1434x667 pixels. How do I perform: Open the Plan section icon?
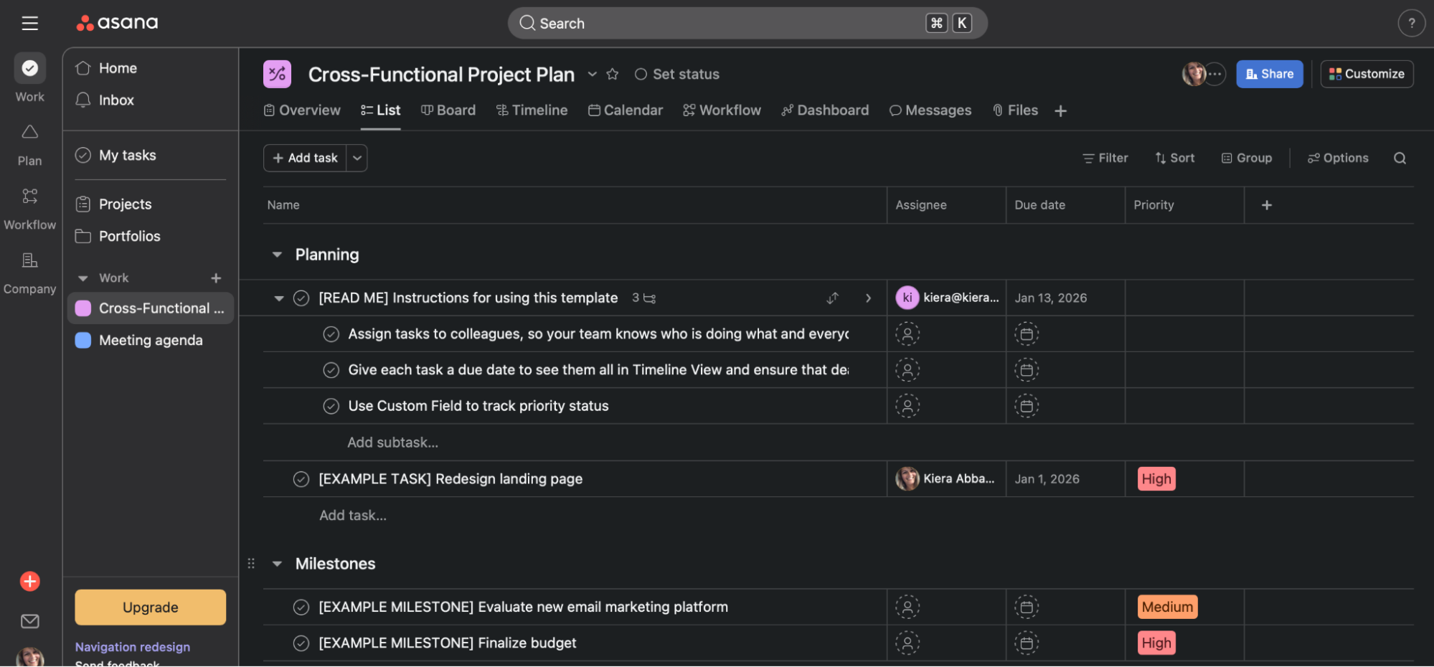coord(29,132)
